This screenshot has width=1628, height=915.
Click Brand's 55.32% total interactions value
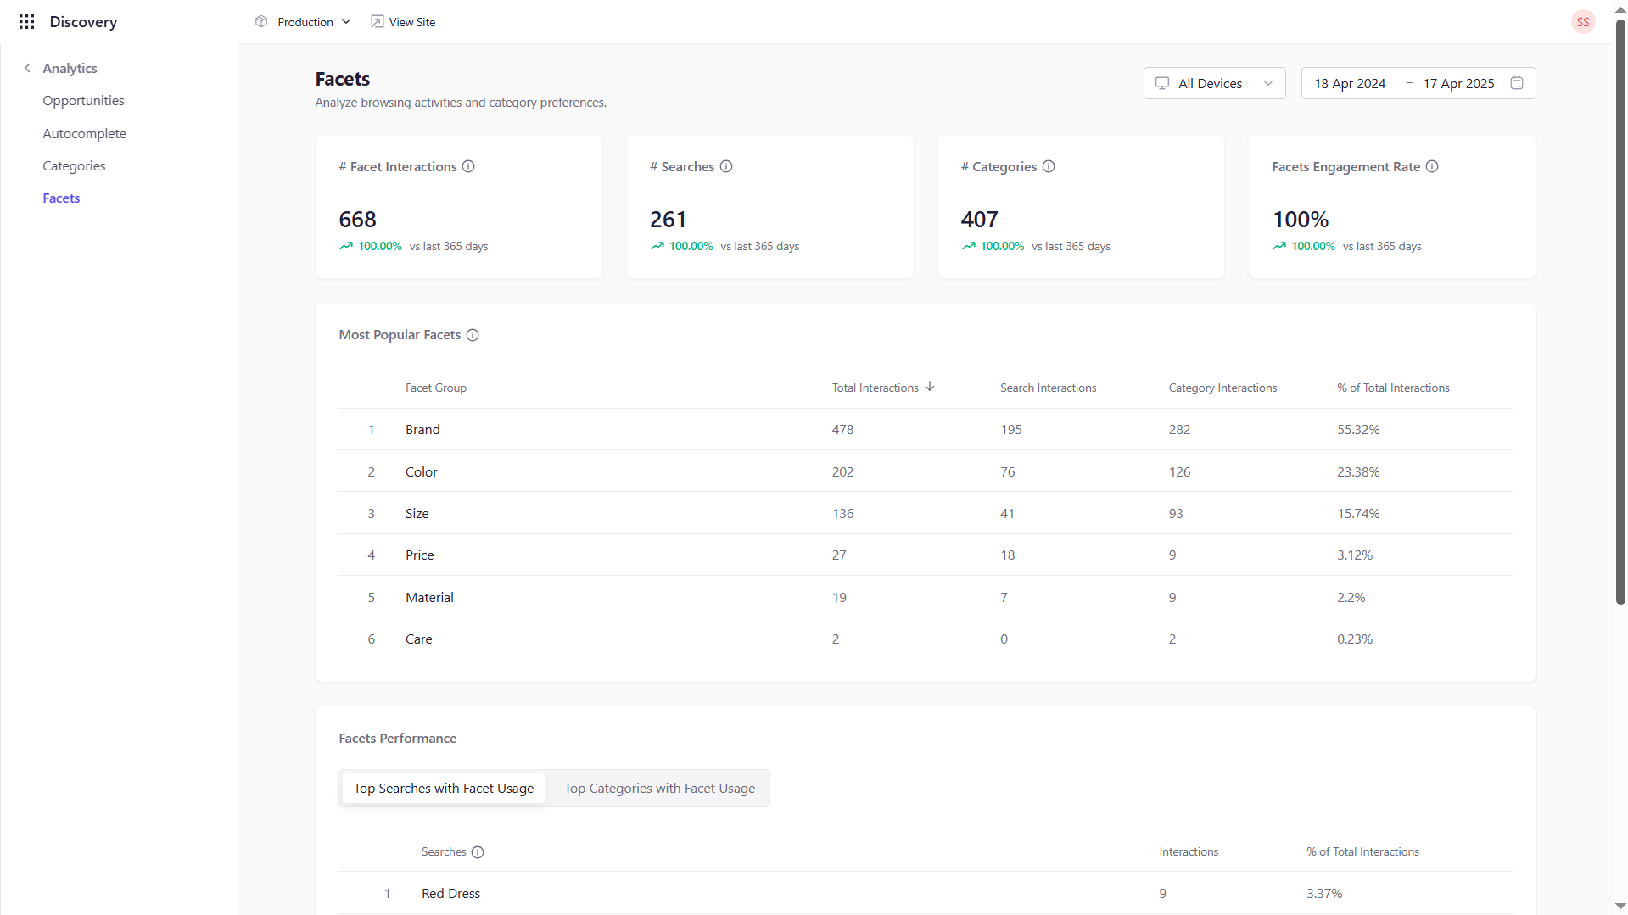pyautogui.click(x=1358, y=429)
